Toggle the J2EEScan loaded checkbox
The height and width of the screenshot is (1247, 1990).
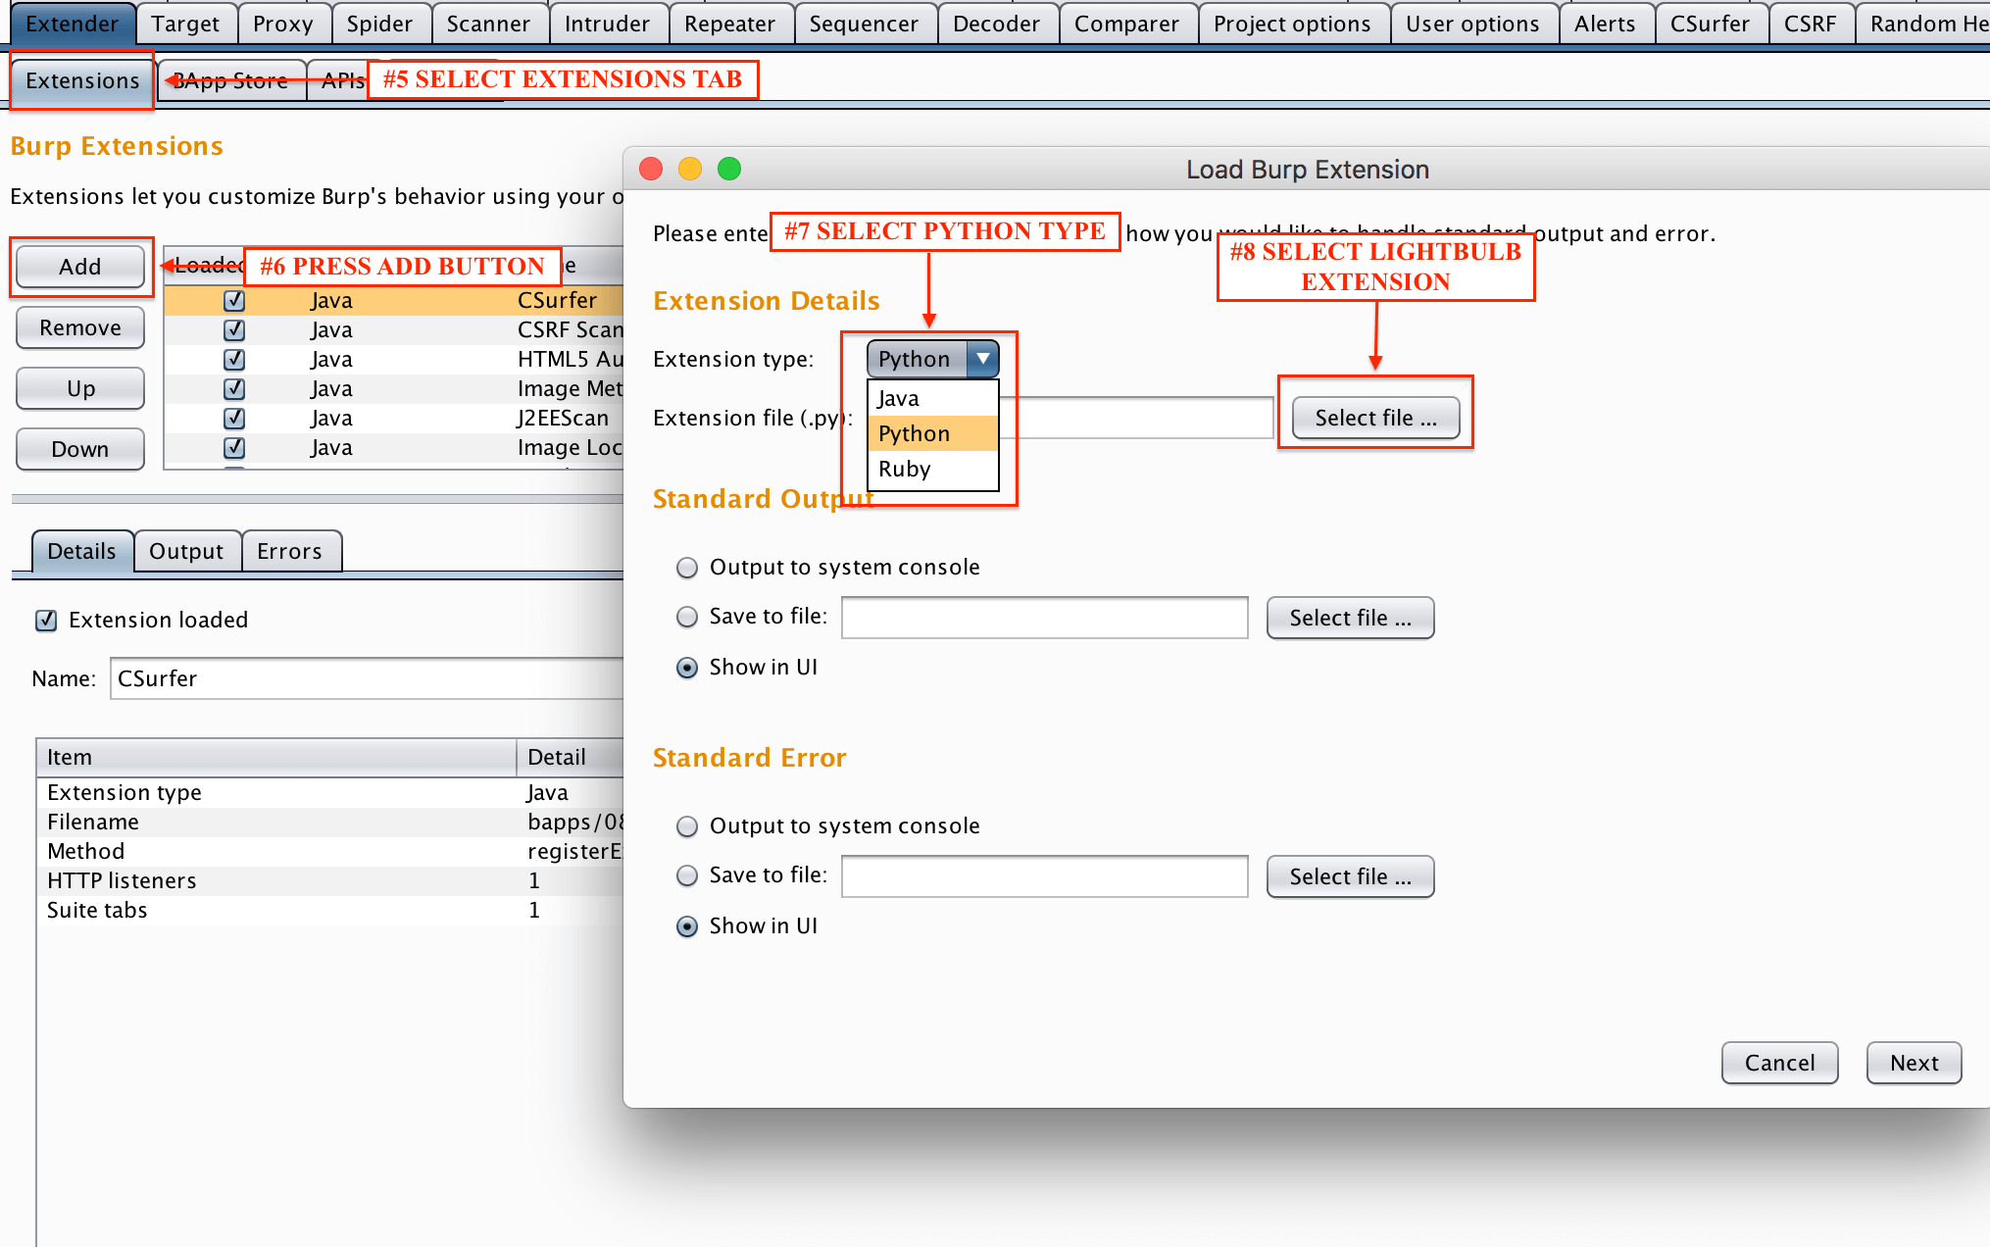coord(234,418)
